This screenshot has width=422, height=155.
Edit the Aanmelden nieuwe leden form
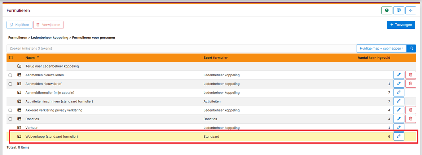(399, 75)
